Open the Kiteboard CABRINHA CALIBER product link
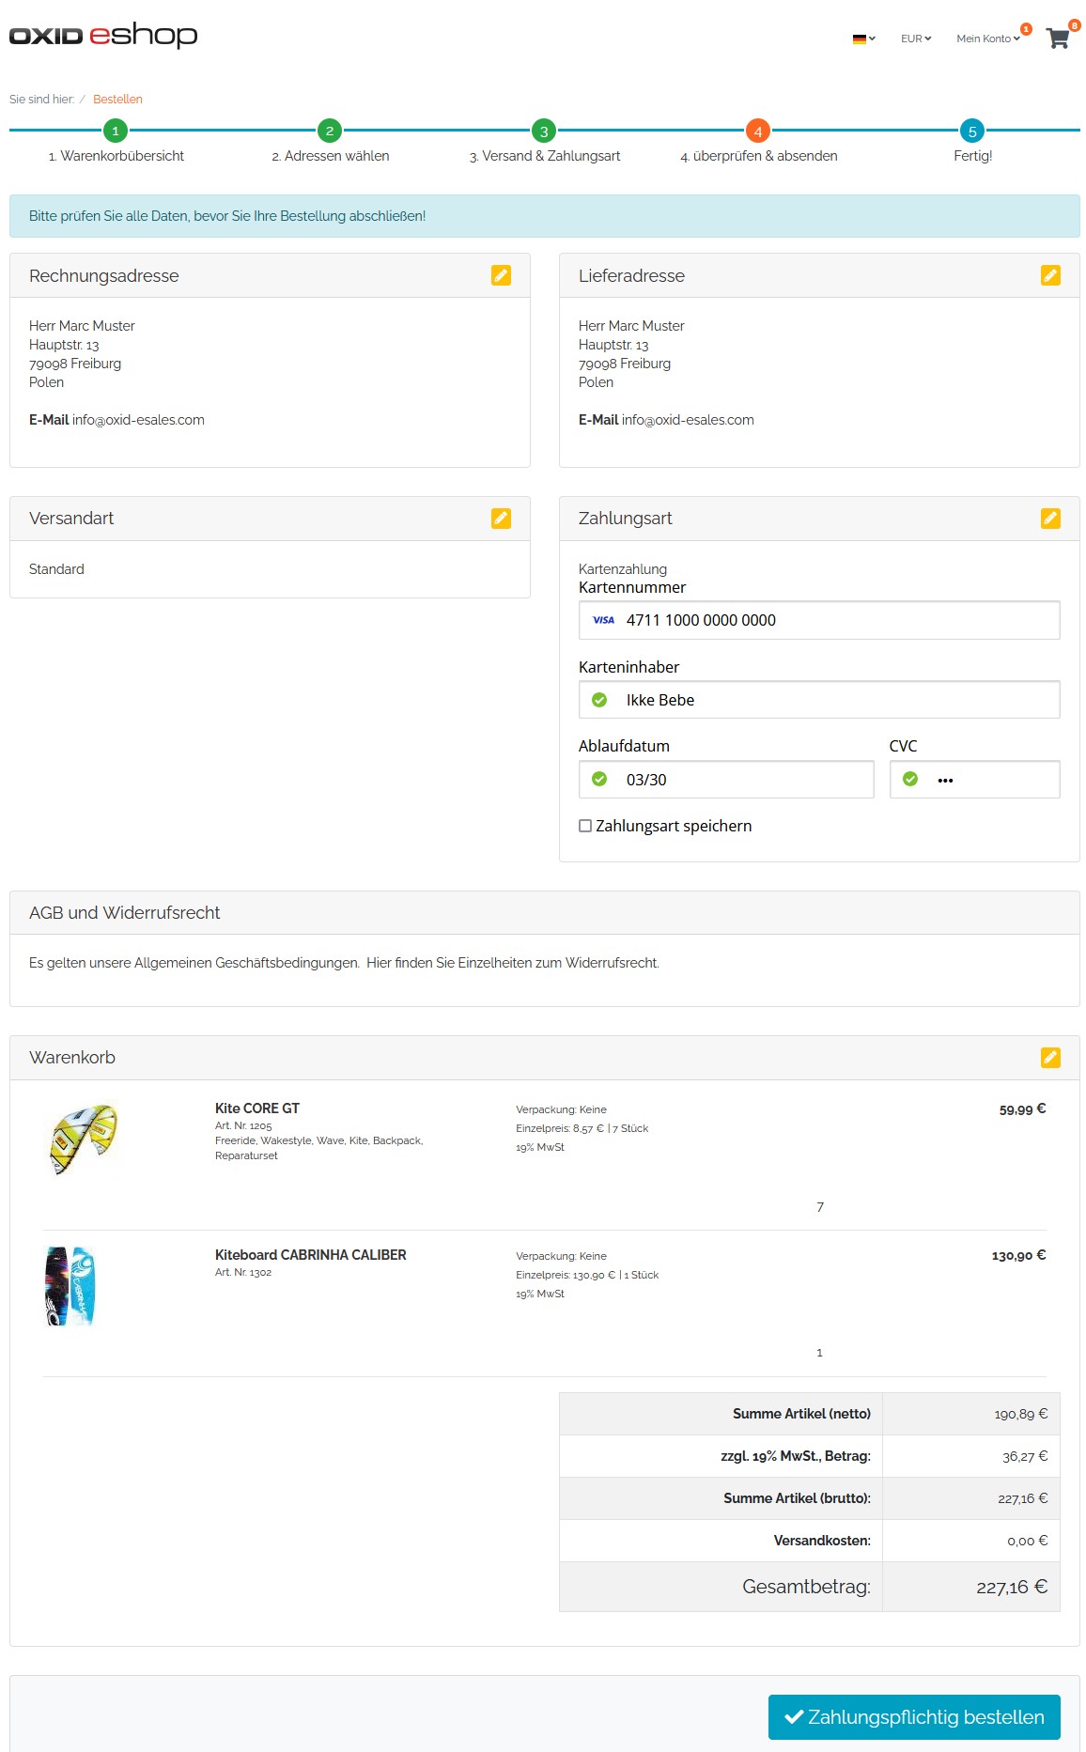The height and width of the screenshot is (1752, 1086). 310,1255
